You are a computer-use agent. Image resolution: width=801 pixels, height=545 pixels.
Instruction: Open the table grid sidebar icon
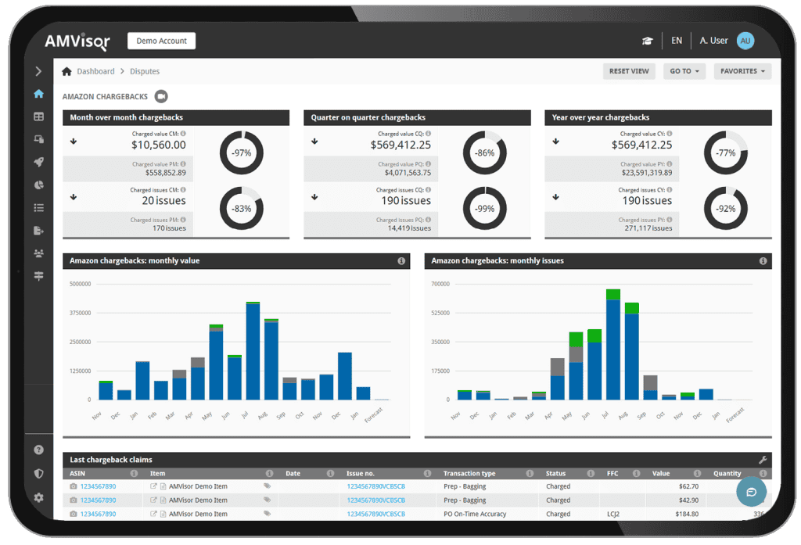(38, 117)
